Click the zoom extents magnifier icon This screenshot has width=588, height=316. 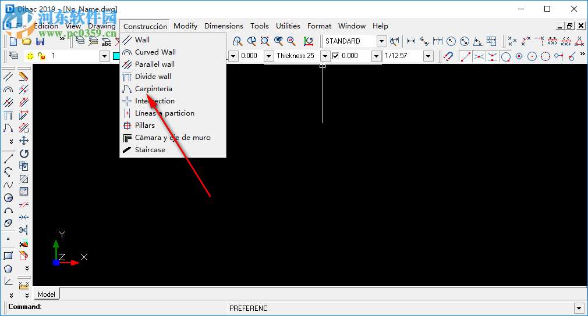[265, 41]
